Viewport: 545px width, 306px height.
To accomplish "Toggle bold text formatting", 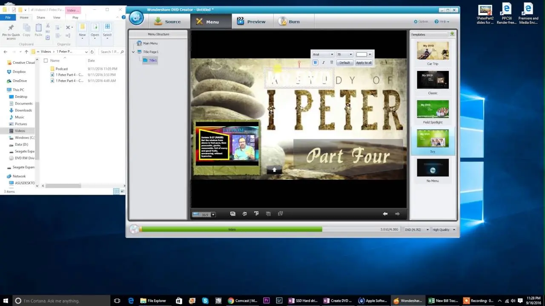I will coord(315,62).
